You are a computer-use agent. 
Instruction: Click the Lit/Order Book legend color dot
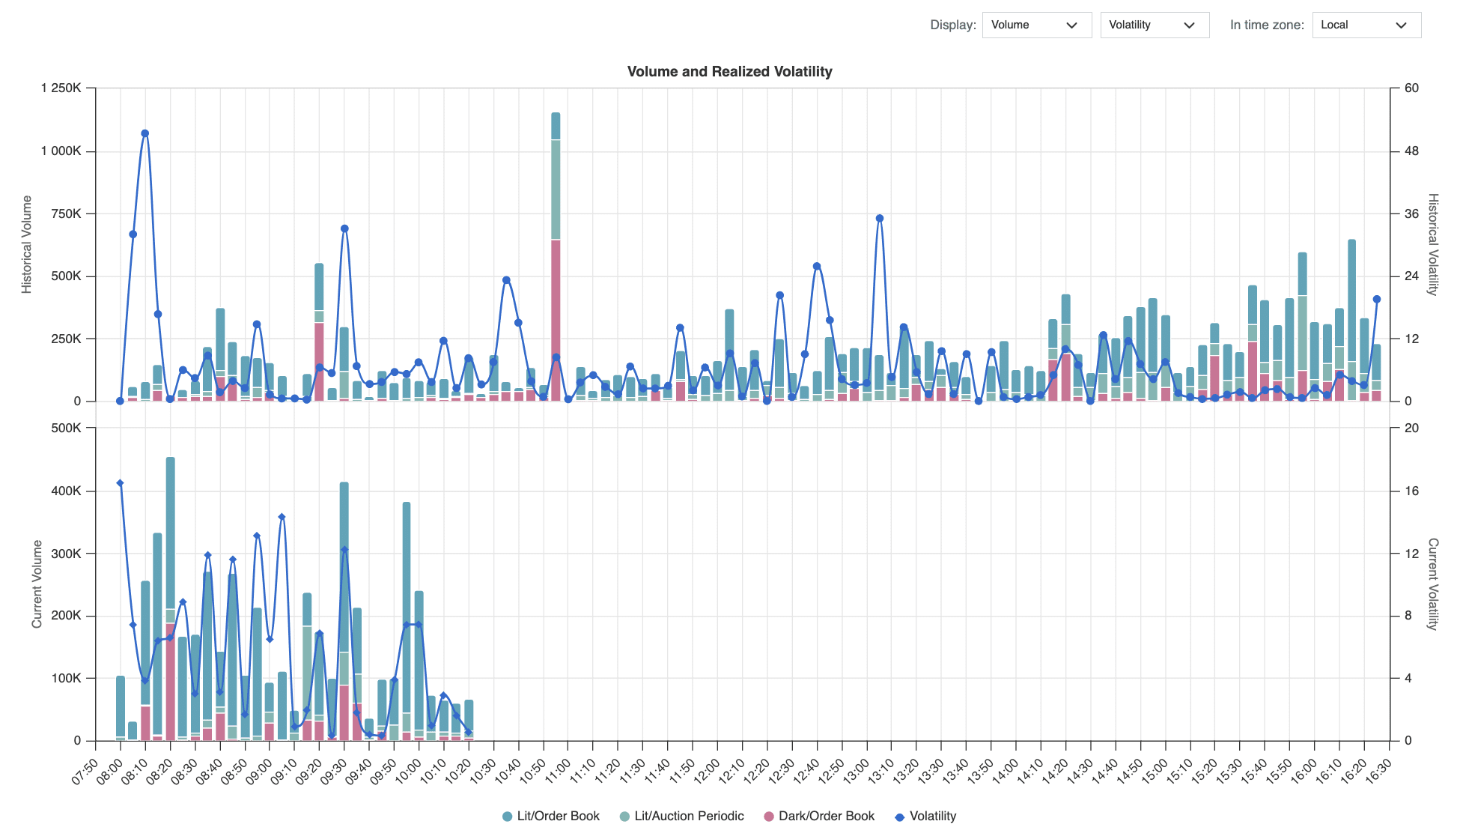click(508, 817)
